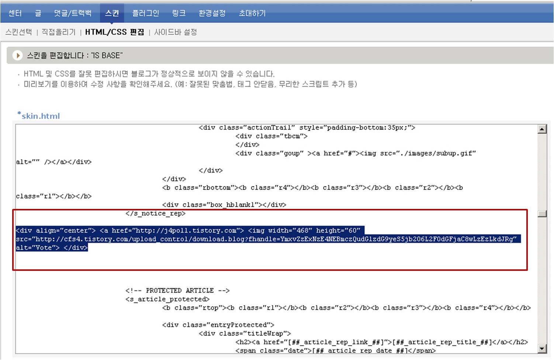Screen dimensions: 554x360
Task: Switch to 댓글/트랙백 tab
Action: click(x=73, y=13)
